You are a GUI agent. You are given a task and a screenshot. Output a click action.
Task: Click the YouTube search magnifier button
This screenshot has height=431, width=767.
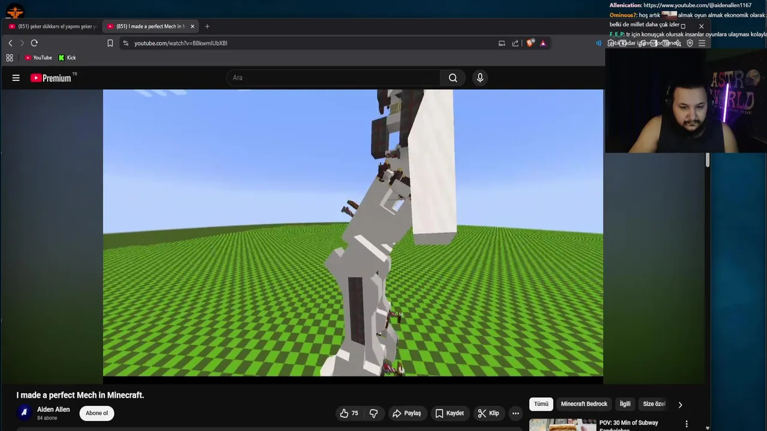coord(453,78)
